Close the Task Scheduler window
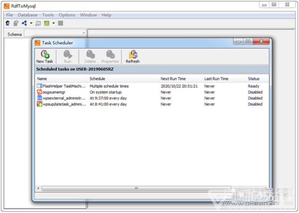This screenshot has width=299, height=213. click(x=261, y=41)
